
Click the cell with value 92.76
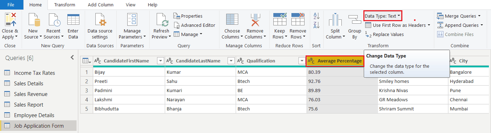(342, 81)
